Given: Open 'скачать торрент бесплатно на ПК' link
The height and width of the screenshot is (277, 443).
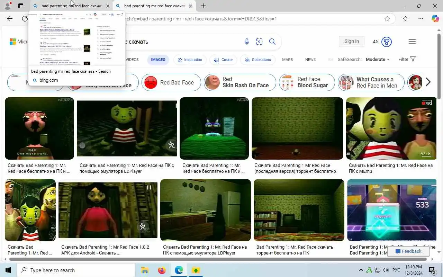Looking at the screenshot, I should (295, 250).
